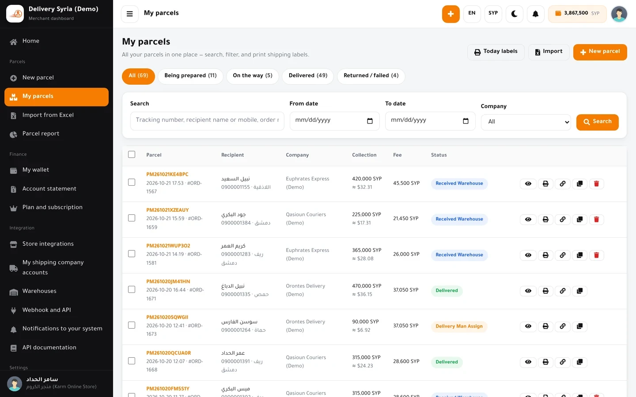Show Delivered (49) parcels tab

[308, 76]
